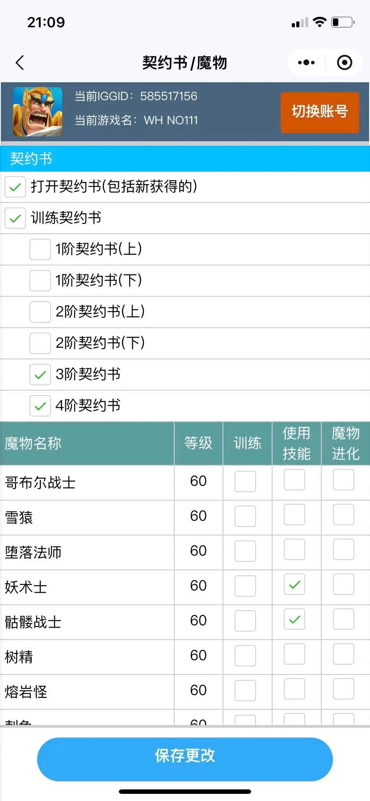Tap the mini-program close target icon
370x801 pixels.
(x=345, y=63)
